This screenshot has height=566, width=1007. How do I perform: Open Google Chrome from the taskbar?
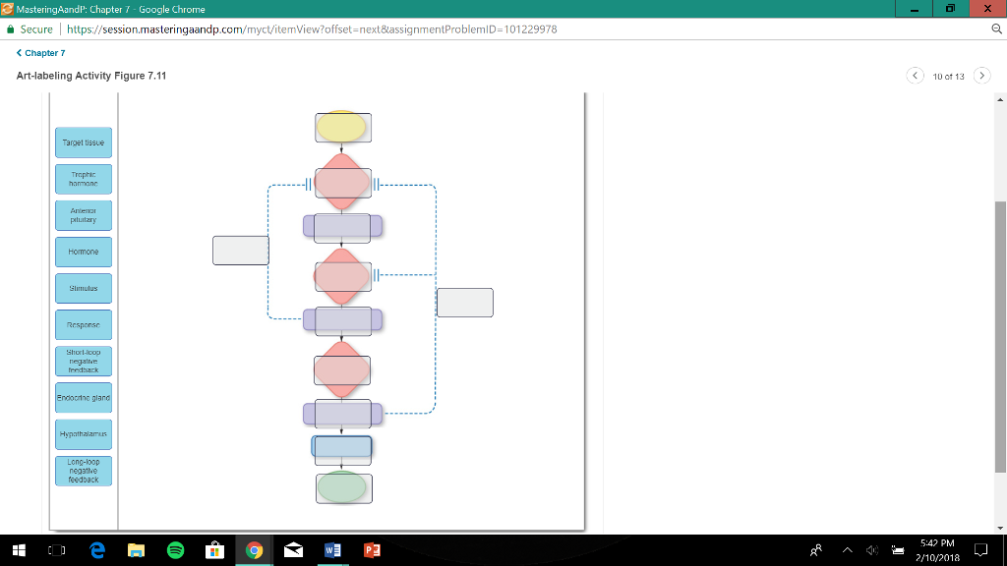point(253,550)
